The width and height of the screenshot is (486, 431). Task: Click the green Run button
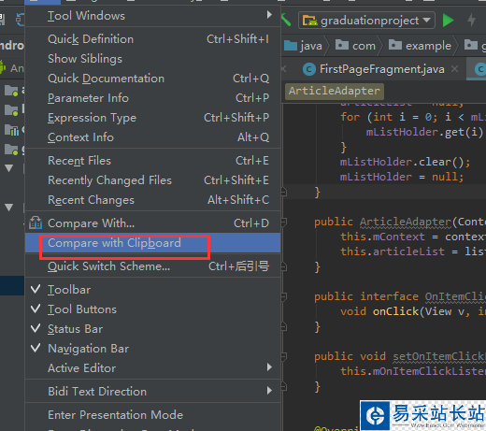point(448,21)
